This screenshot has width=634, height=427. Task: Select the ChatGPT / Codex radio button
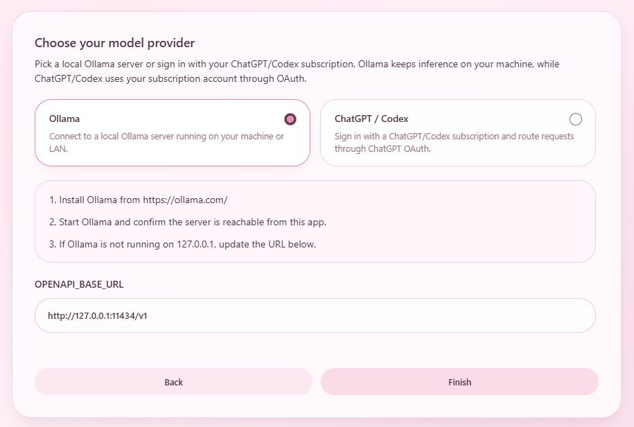(x=576, y=119)
